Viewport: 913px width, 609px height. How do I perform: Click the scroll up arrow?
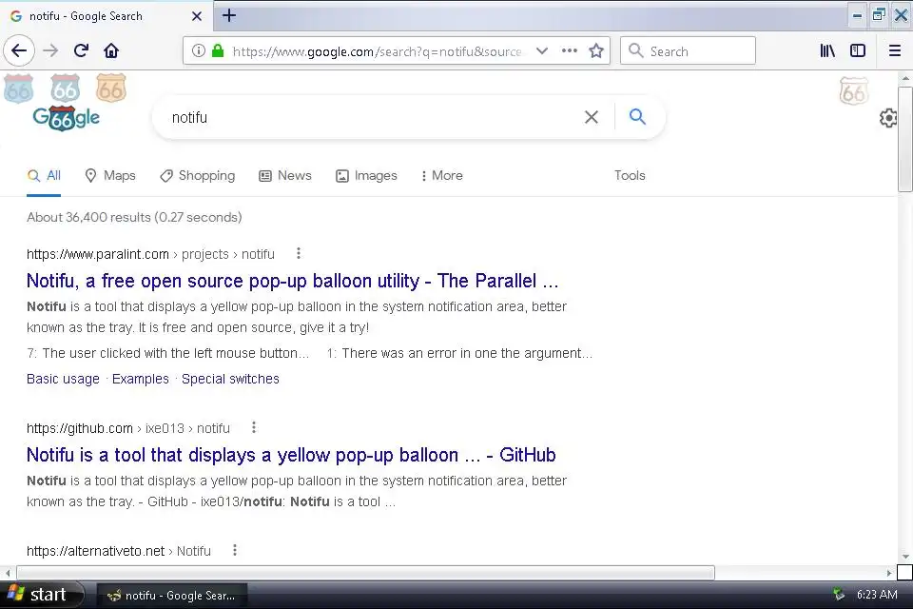pos(904,78)
